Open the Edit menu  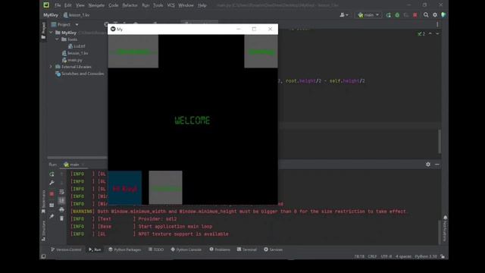67,5
